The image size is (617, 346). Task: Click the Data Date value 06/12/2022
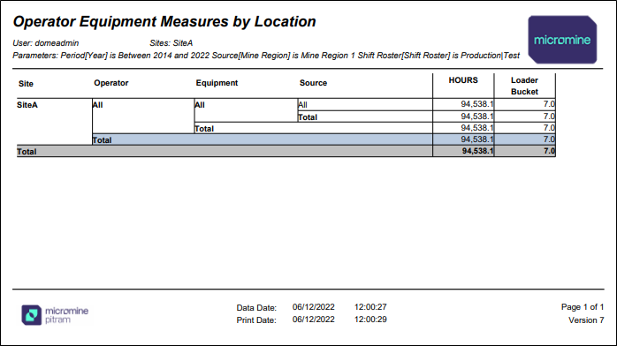[313, 307]
